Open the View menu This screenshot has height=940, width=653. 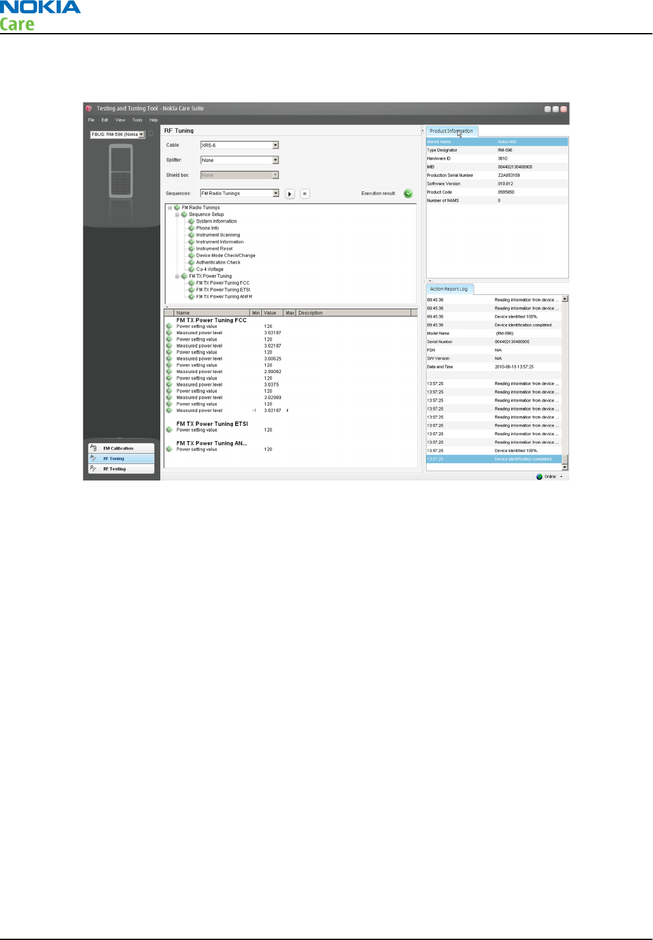pos(120,120)
